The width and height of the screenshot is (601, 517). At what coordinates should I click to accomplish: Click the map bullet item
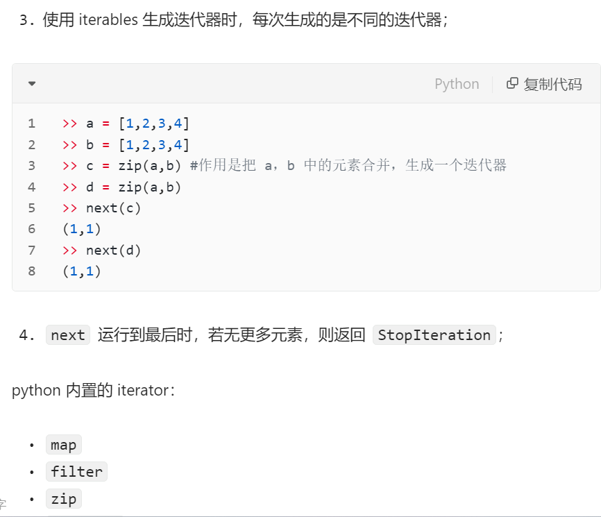pos(64,445)
